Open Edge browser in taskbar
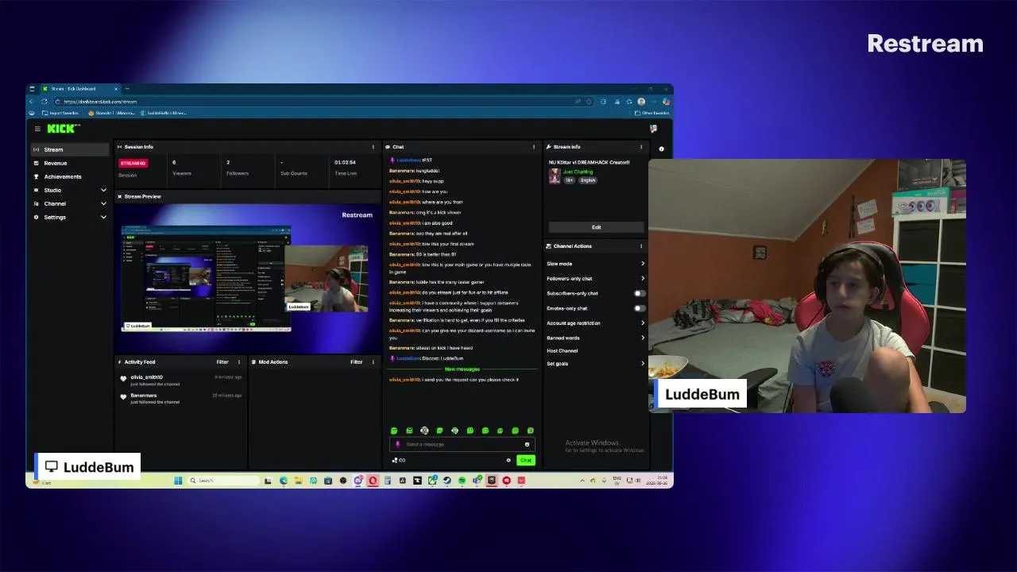 coord(283,481)
